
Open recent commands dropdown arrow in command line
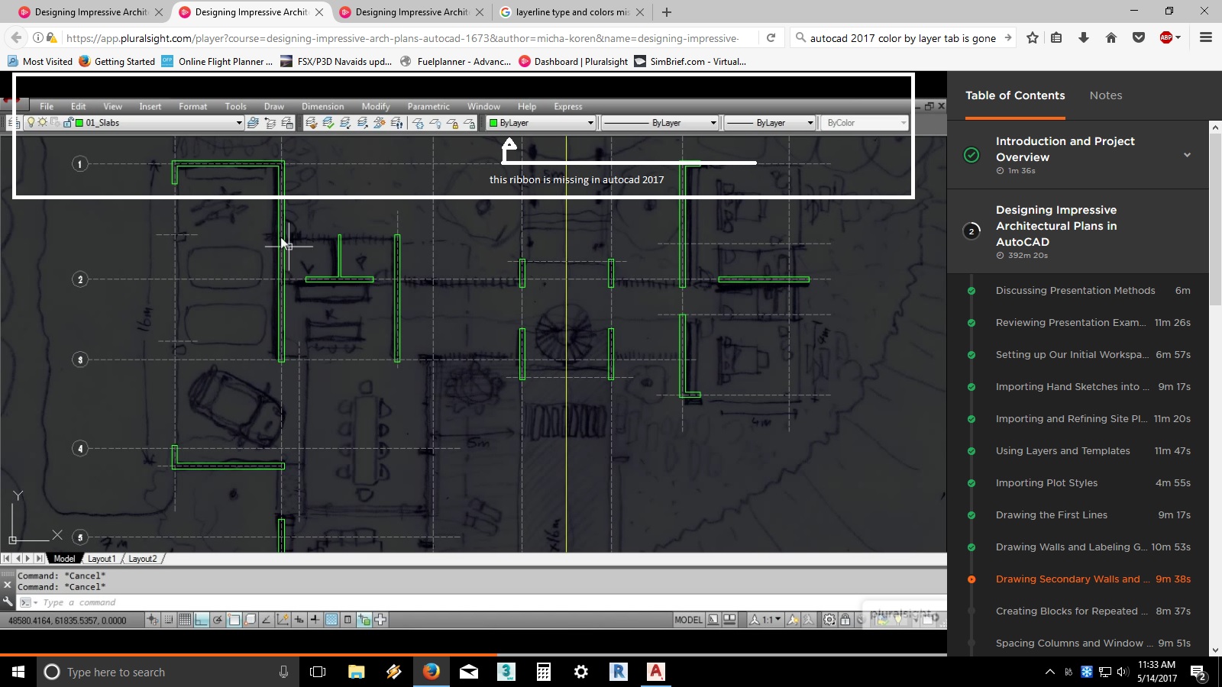pos(35,602)
